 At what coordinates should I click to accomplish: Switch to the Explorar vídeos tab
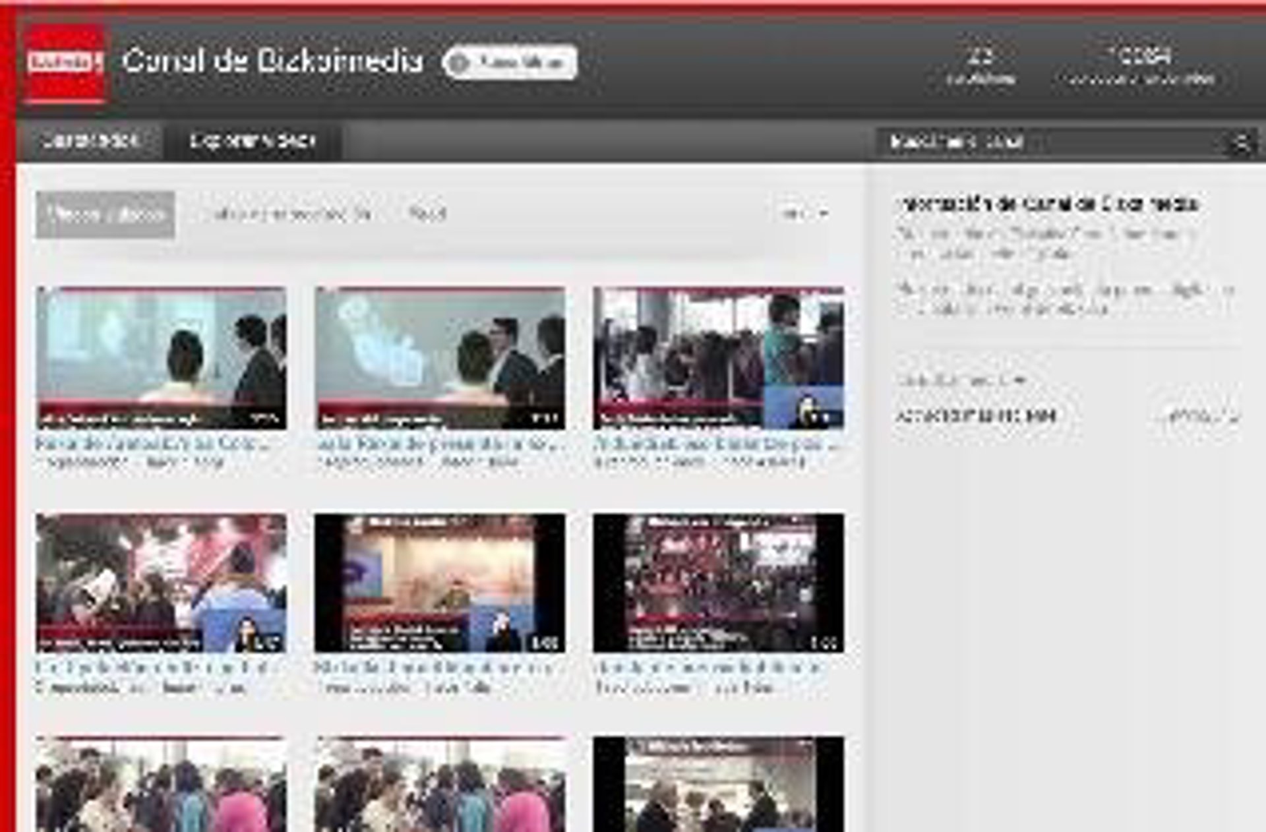coord(253,141)
